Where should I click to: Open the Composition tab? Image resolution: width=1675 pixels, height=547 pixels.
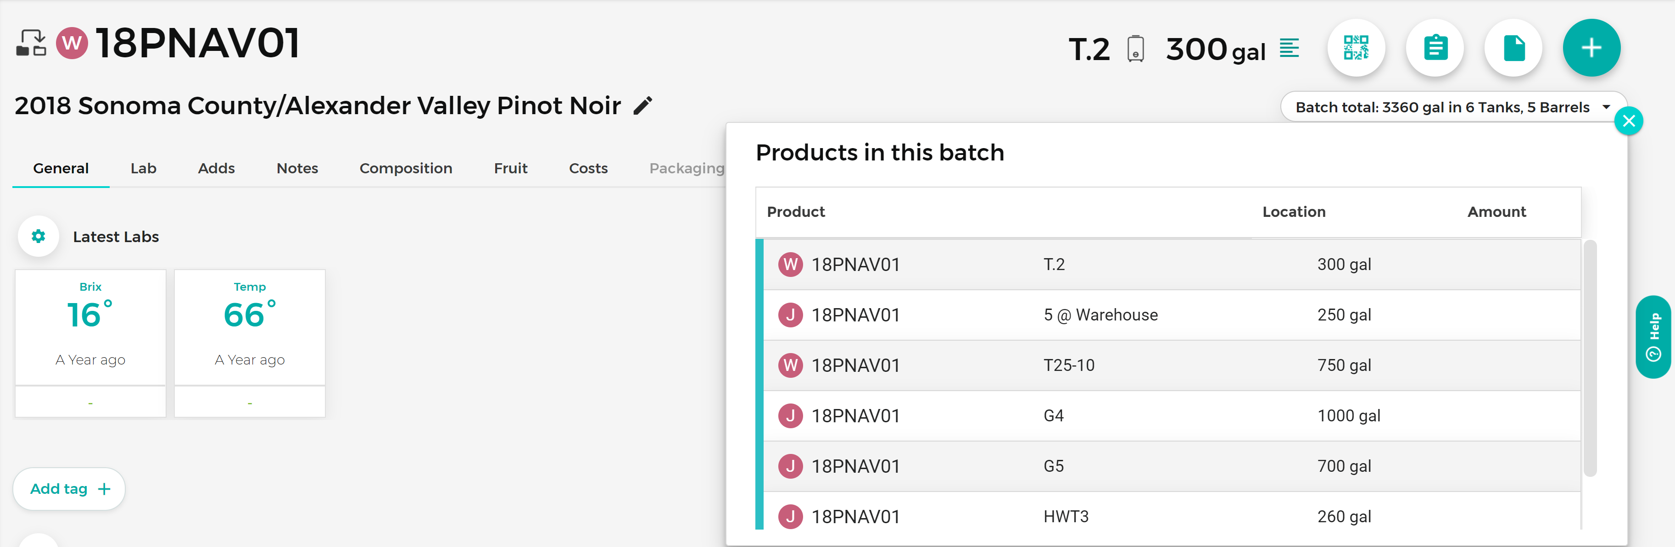pos(406,168)
